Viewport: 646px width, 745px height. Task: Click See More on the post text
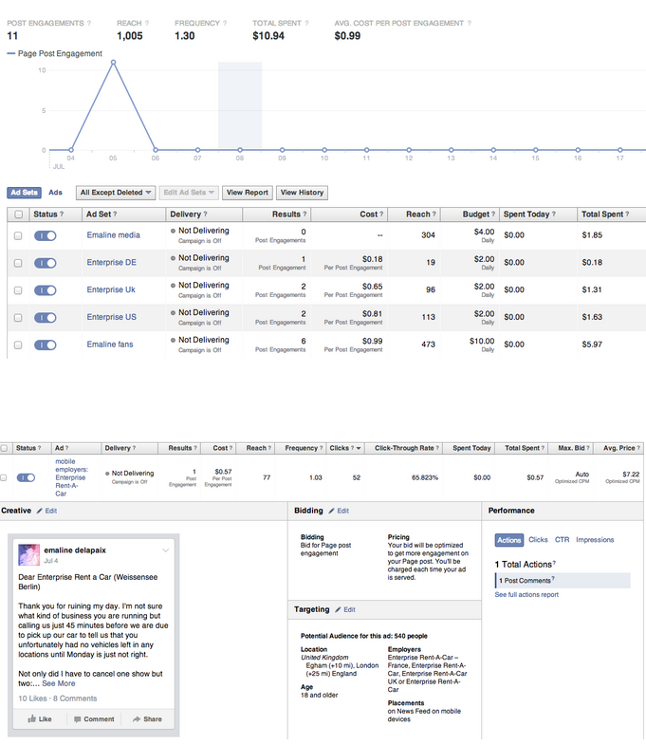tap(59, 683)
